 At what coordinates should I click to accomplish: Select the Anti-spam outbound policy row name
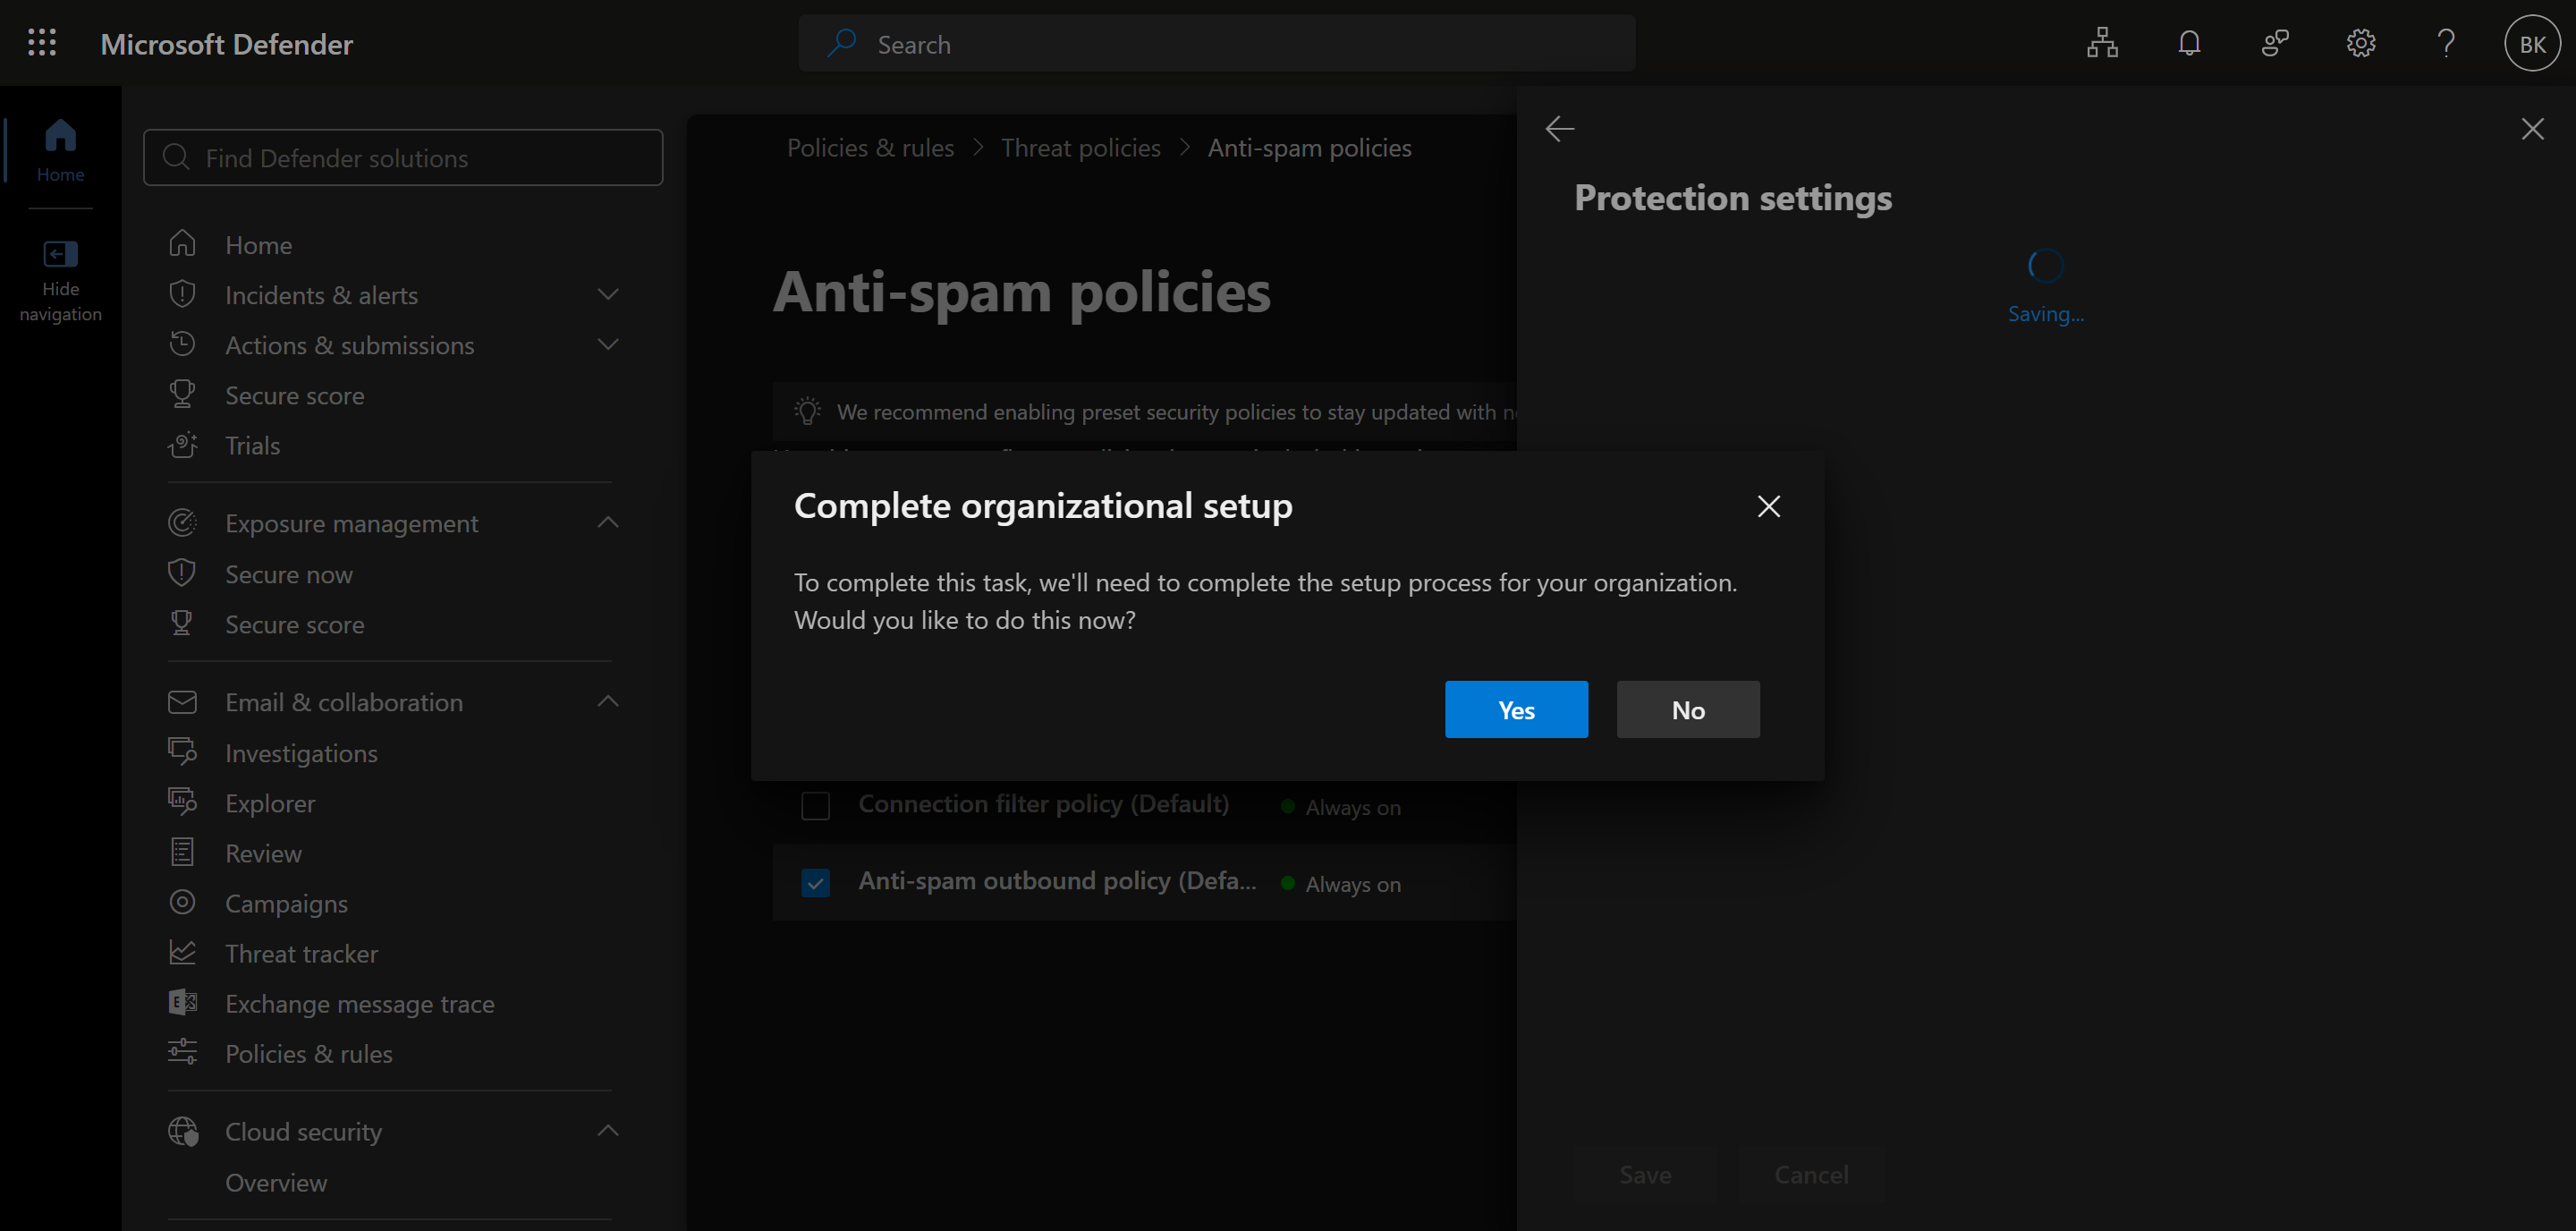click(1057, 880)
